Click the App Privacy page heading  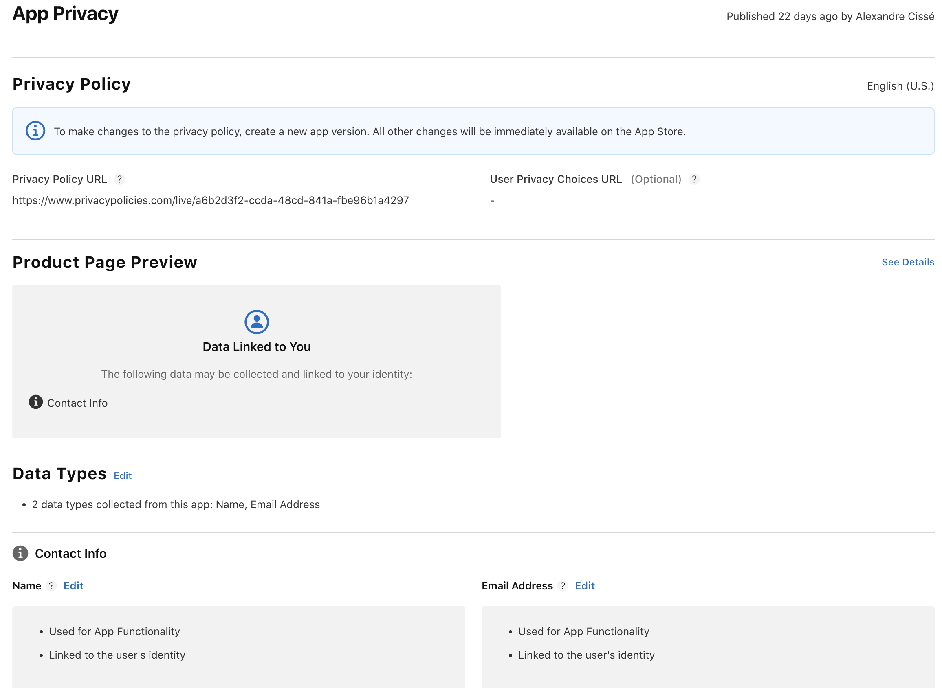point(65,13)
